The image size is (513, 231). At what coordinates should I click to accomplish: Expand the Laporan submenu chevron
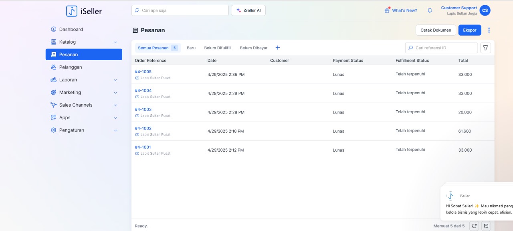(x=115, y=80)
